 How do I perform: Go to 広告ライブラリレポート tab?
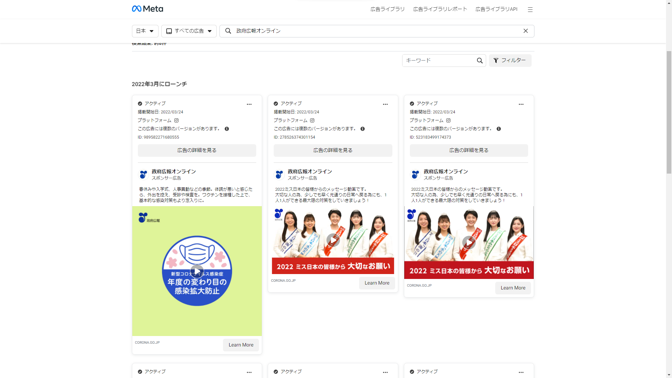pyautogui.click(x=440, y=9)
